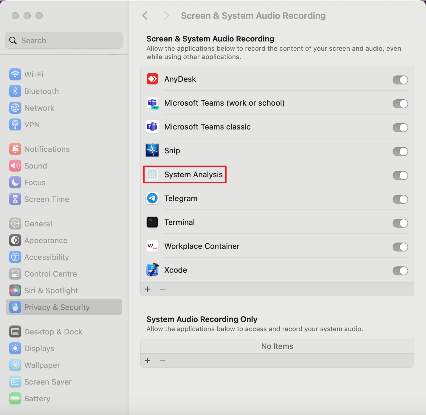The width and height of the screenshot is (426, 415).
Task: Click the Telegram app icon
Action: point(152,198)
